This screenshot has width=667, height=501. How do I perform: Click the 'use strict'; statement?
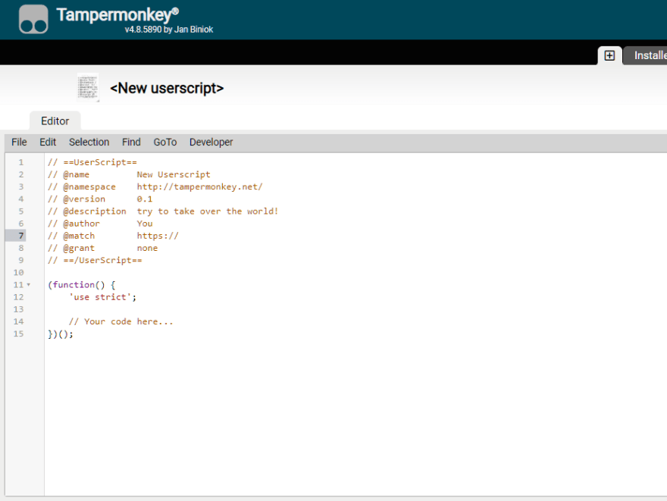102,297
